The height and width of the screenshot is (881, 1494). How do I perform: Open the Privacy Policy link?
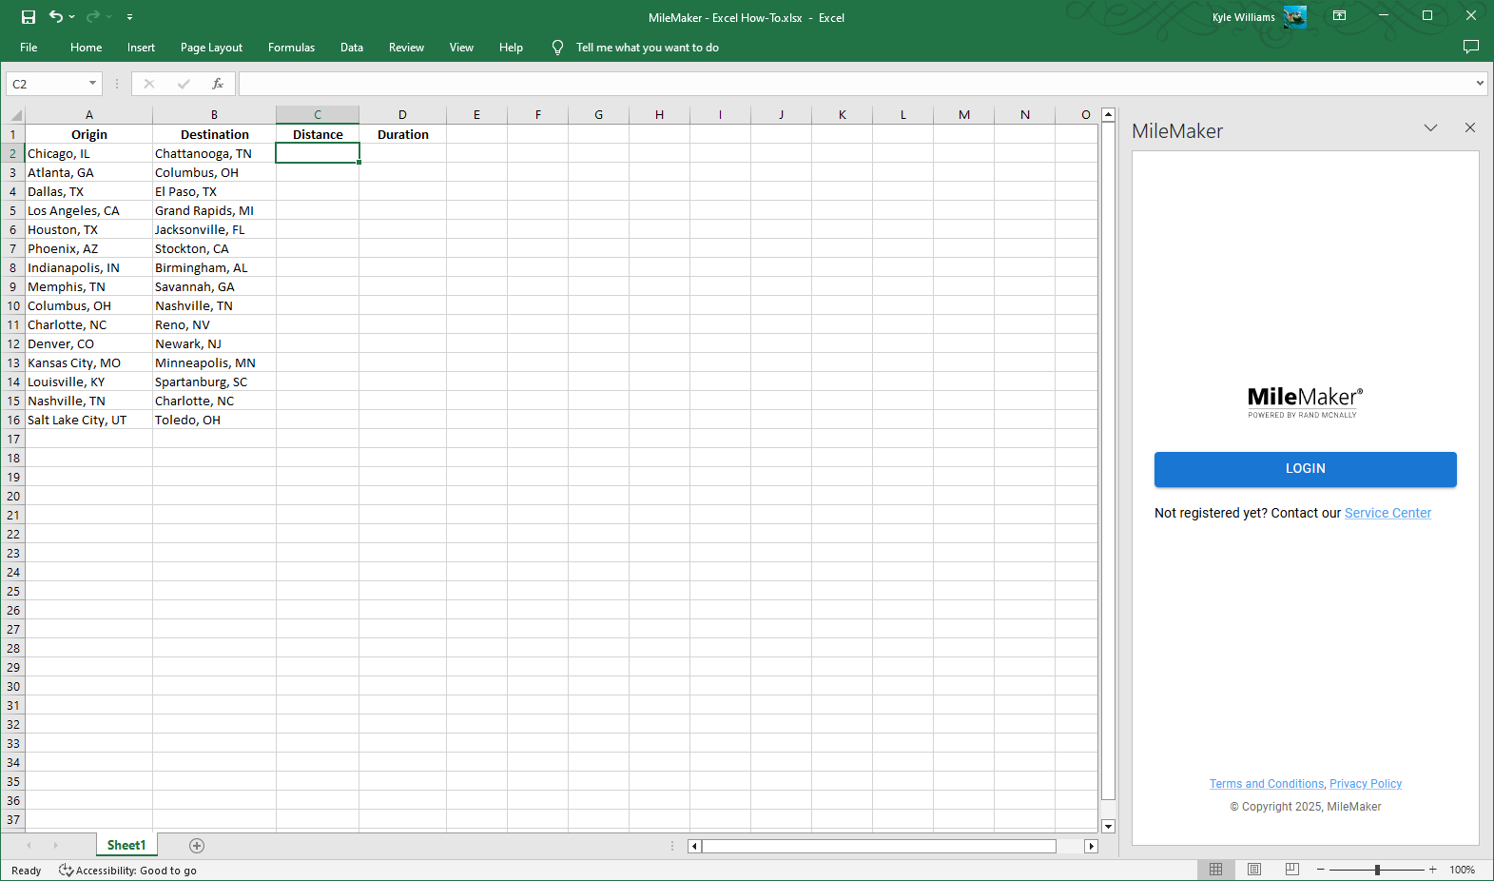pos(1366,784)
